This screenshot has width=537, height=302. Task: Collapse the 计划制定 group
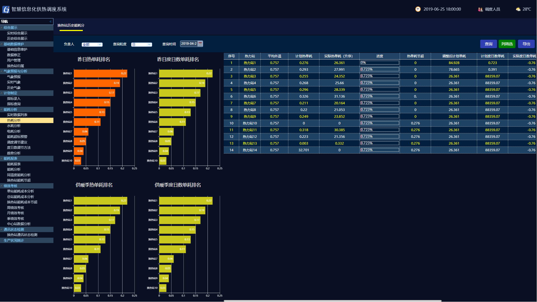(x=2, y=93)
